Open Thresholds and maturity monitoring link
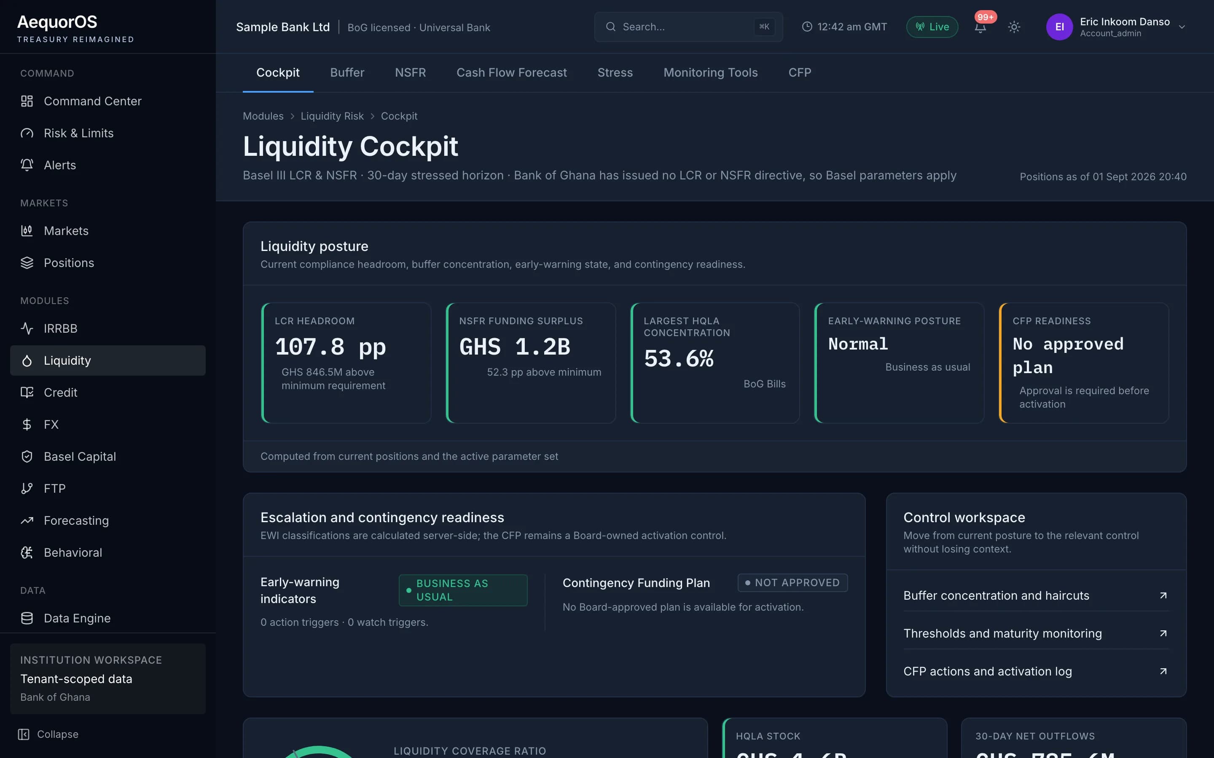1214x758 pixels. coord(1036,633)
